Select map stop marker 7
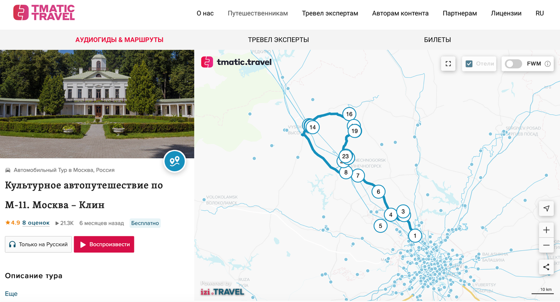This screenshot has width=560, height=302. (357, 176)
